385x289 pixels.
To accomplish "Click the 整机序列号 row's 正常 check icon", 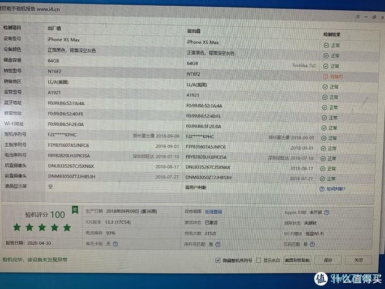I will click(x=324, y=138).
